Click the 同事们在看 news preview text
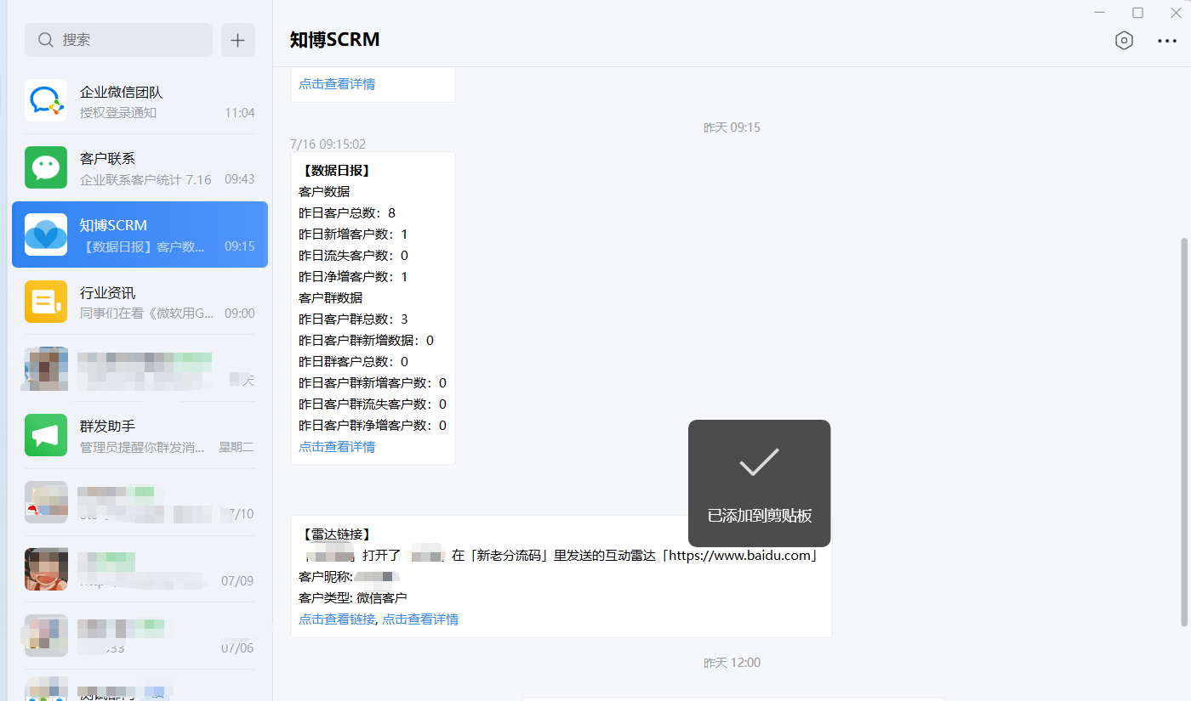Screen dimensions: 1191x701 click(148, 314)
